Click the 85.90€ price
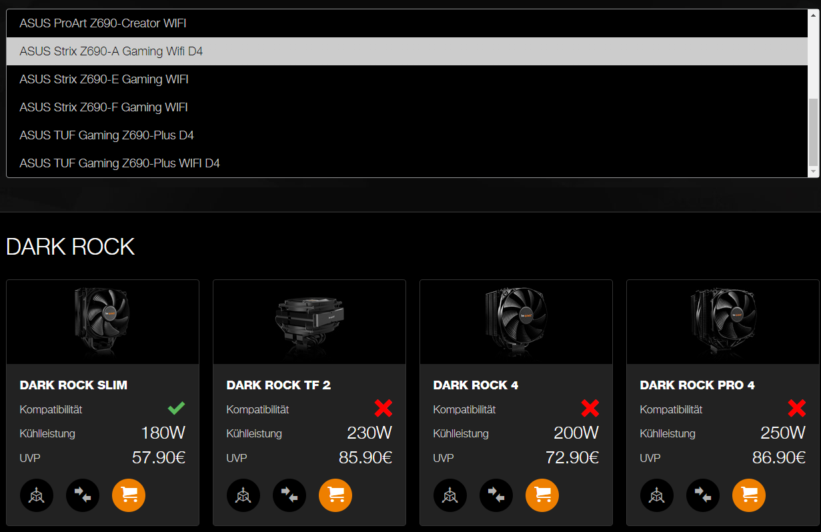Image resolution: width=821 pixels, height=532 pixels. click(x=365, y=457)
